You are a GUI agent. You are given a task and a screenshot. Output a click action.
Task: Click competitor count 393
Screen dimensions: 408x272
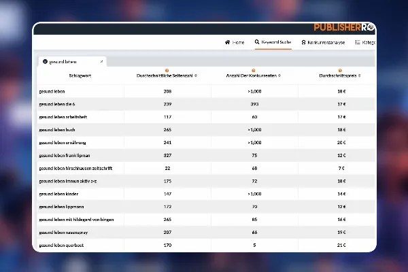click(254, 104)
